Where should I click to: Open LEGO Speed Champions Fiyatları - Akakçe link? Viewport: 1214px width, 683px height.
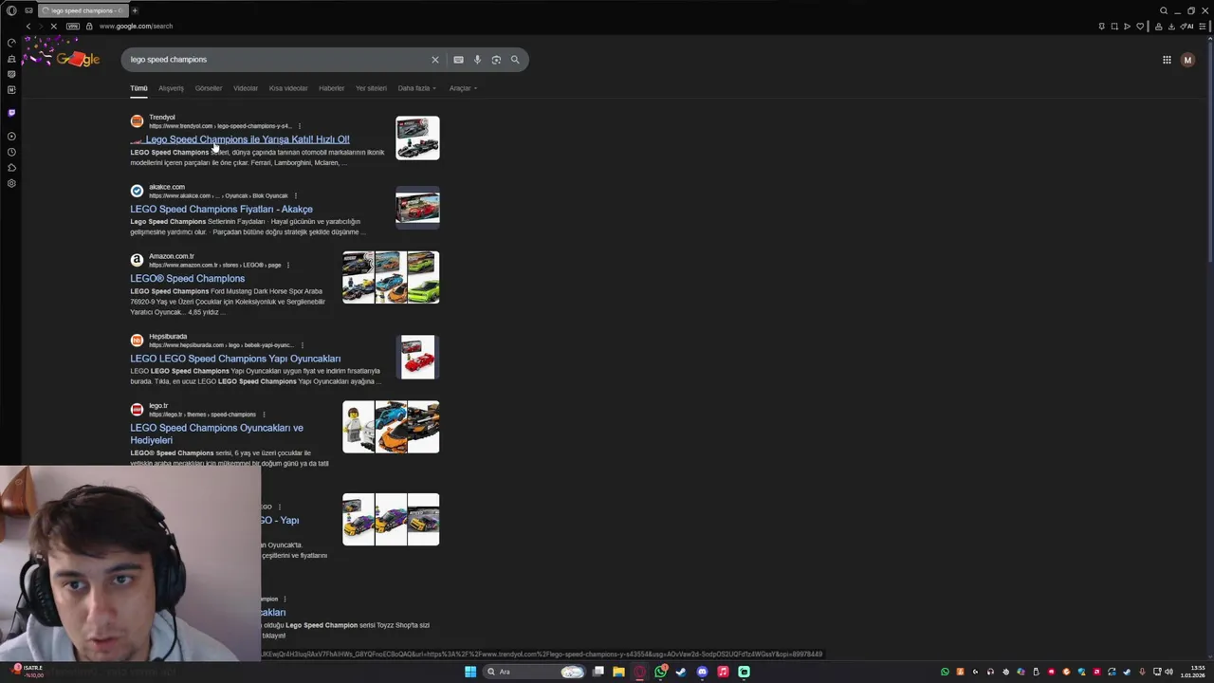pos(221,209)
